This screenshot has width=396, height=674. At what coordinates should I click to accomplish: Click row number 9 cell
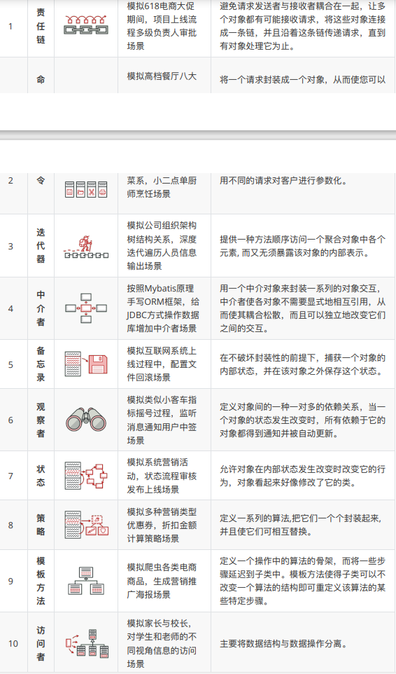[14, 581]
